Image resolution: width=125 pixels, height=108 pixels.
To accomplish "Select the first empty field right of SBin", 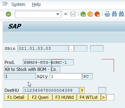I will click(x=81, y=48).
